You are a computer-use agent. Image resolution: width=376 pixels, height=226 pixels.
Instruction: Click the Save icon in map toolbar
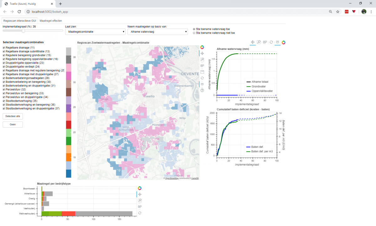[202, 72]
